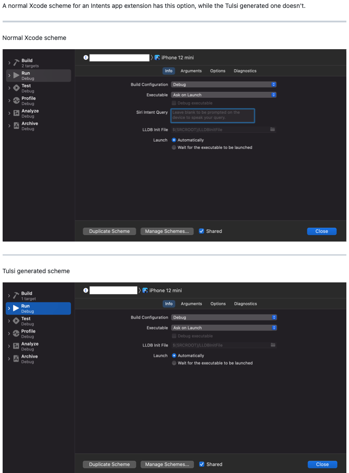Image resolution: width=349 pixels, height=473 pixels.
Task: Click Manage Schemes button in normal scheme
Action: pos(167,231)
